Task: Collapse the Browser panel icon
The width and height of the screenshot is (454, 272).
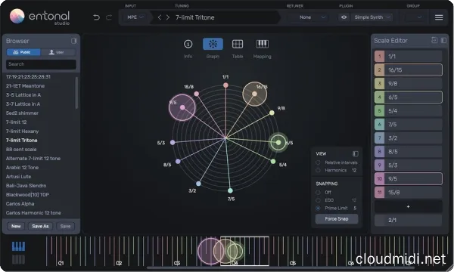Action: pyautogui.click(x=74, y=41)
